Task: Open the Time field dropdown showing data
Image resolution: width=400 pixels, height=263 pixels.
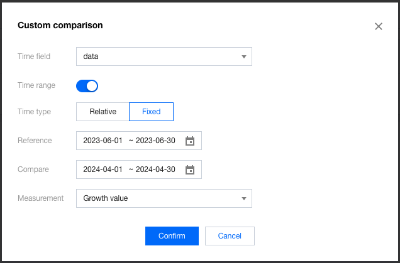Action: click(157, 57)
